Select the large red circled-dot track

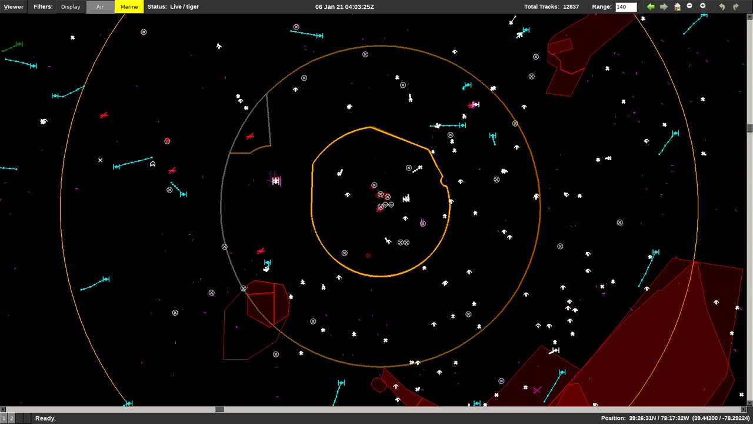[x=167, y=141]
